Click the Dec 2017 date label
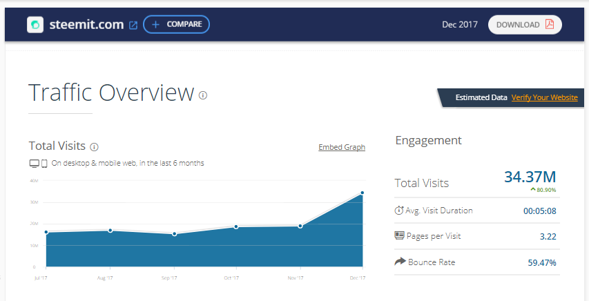 pos(460,24)
